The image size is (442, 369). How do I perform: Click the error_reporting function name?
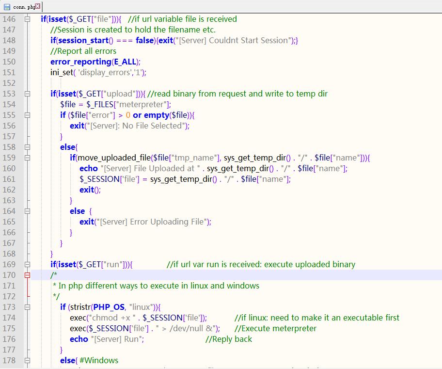pos(81,62)
